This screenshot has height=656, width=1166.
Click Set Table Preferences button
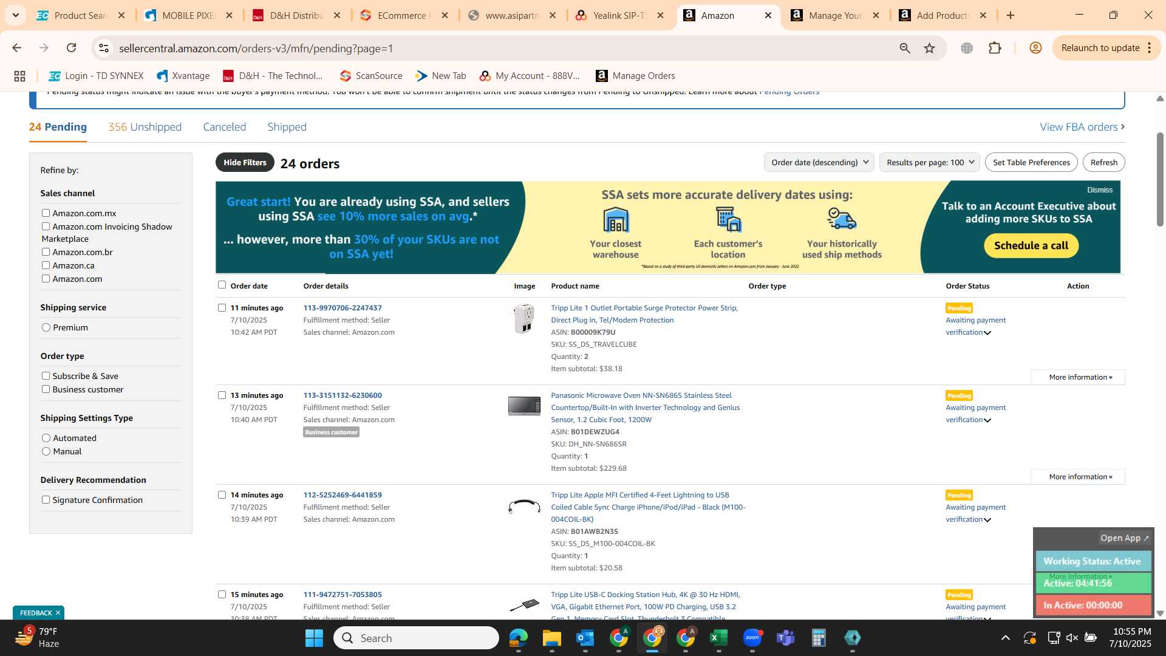point(1031,162)
